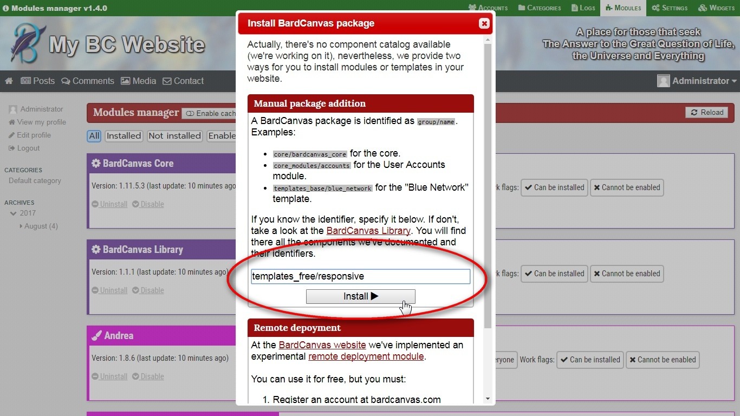Click Cannot be enabled flag for BardCanvas Core
The height and width of the screenshot is (416, 740).
(x=627, y=187)
